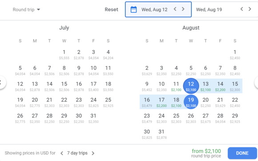Focus the Wed, Aug 12 departure field
The height and width of the screenshot is (161, 258).
[x=158, y=9]
